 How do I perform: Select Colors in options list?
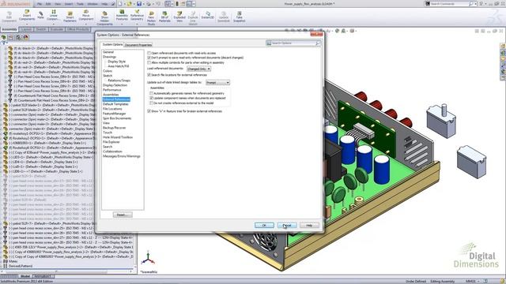[108, 71]
